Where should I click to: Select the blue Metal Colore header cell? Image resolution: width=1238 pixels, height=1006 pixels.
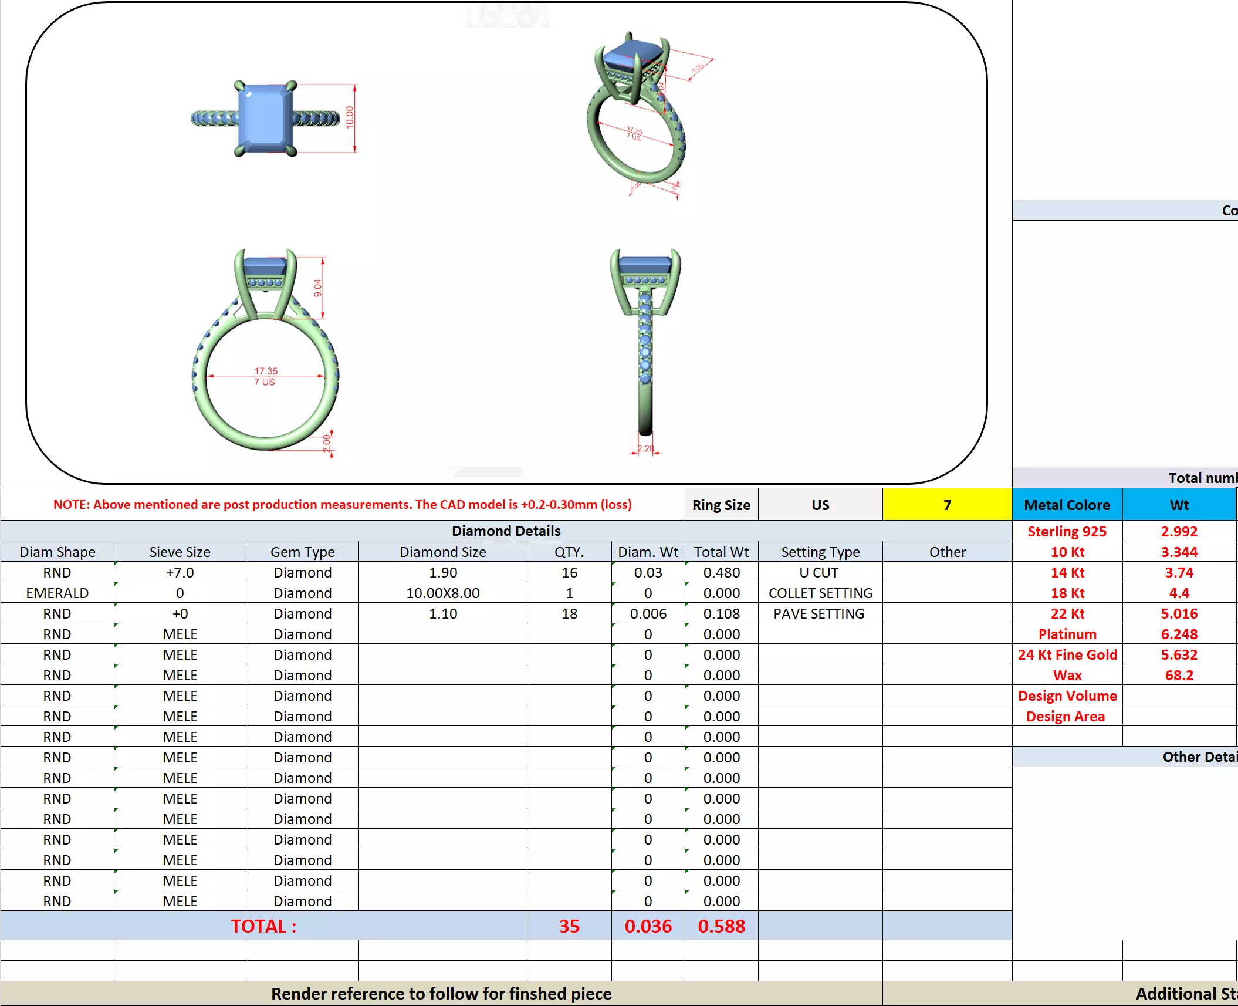[x=1067, y=505]
